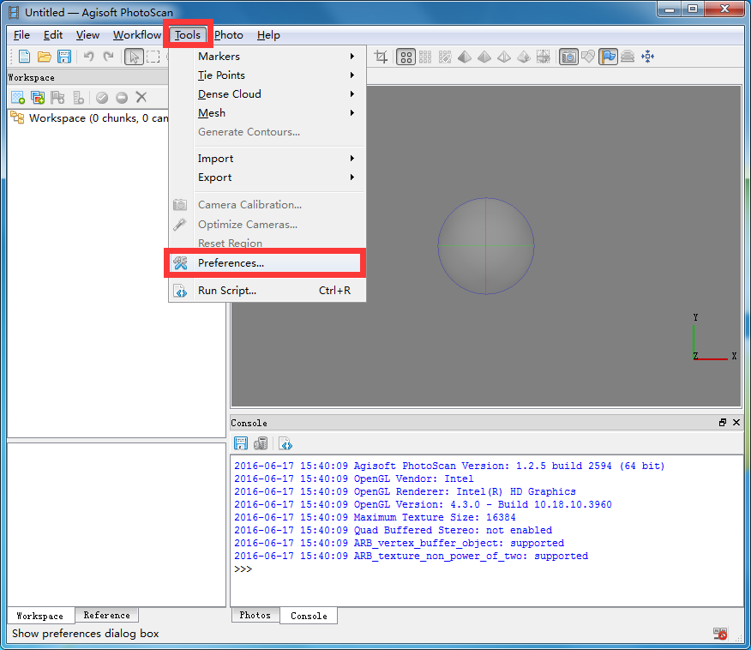The width and height of the screenshot is (751, 650).
Task: Toggle Show Markers flag button
Action: 608,57
